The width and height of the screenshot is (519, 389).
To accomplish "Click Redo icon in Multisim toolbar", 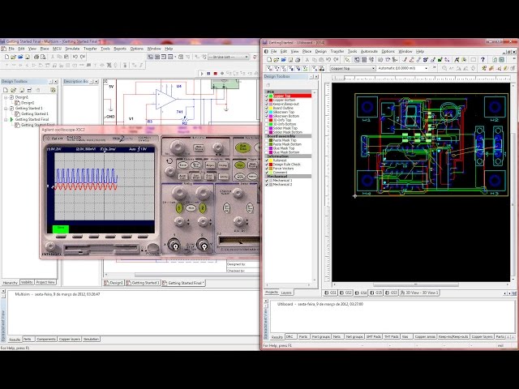I will point(83,57).
